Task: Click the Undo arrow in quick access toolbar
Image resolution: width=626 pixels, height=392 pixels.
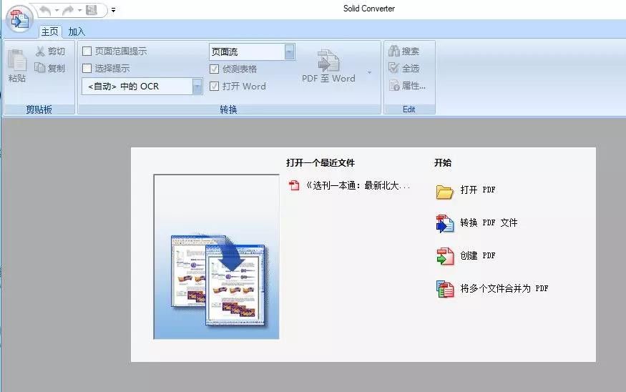Action: [45, 11]
